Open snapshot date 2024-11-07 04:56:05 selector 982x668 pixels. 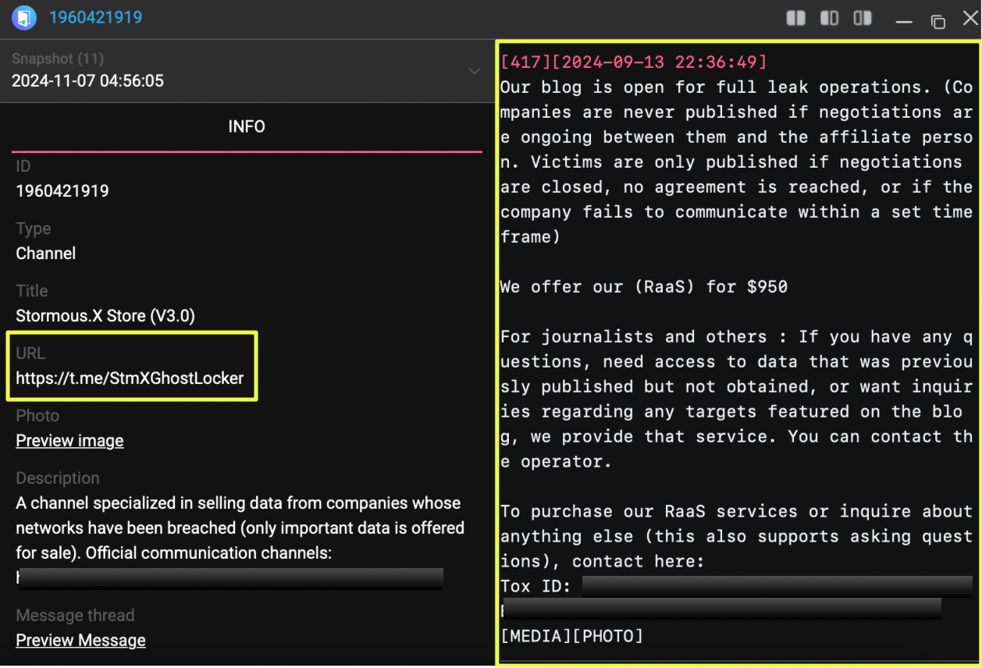point(87,80)
